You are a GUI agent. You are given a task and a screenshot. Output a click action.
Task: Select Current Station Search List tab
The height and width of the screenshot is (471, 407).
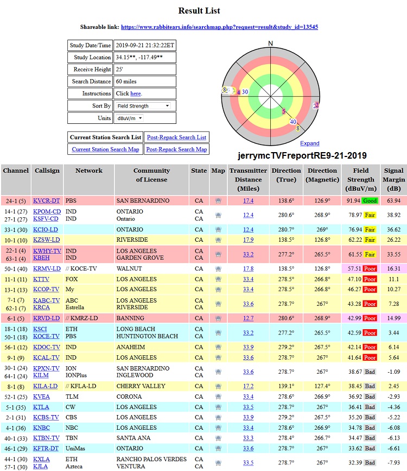106,137
